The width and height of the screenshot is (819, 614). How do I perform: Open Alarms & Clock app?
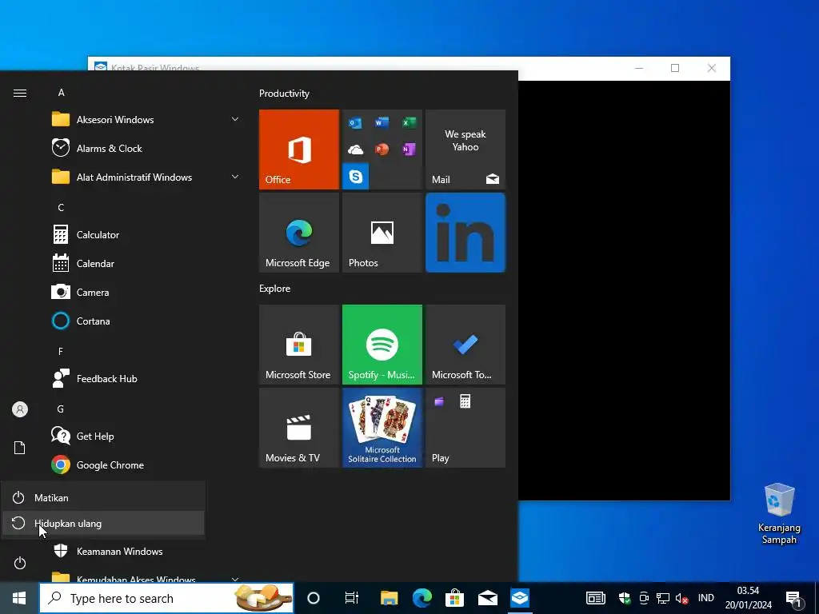[146, 148]
